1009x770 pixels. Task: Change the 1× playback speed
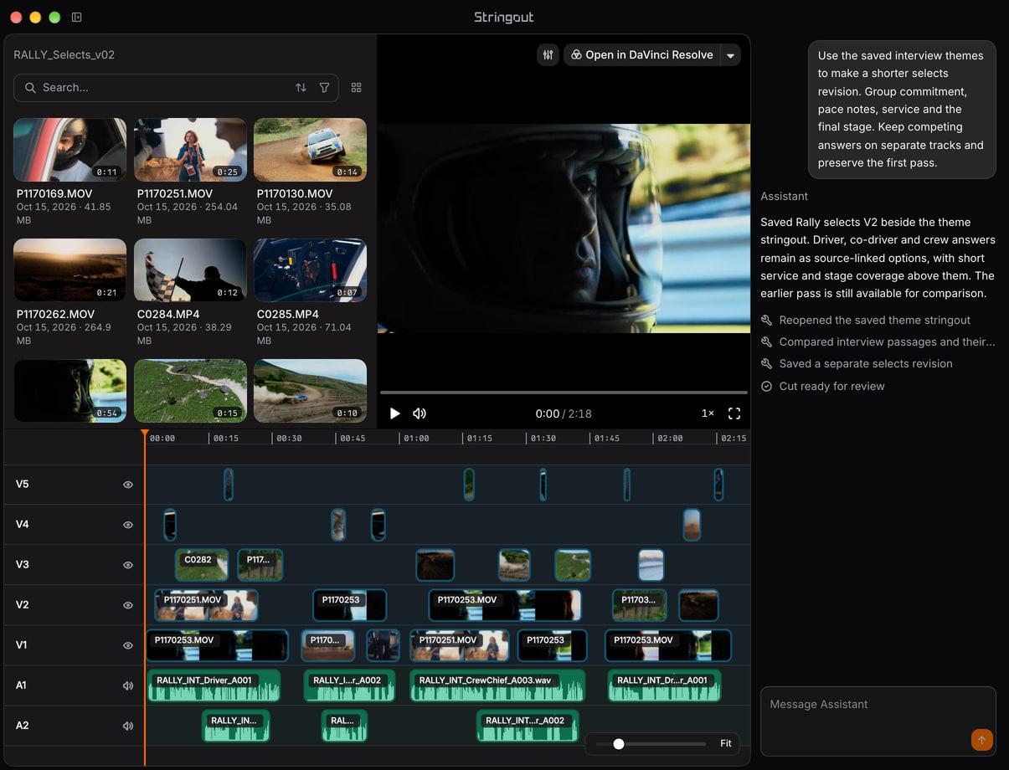tap(708, 413)
